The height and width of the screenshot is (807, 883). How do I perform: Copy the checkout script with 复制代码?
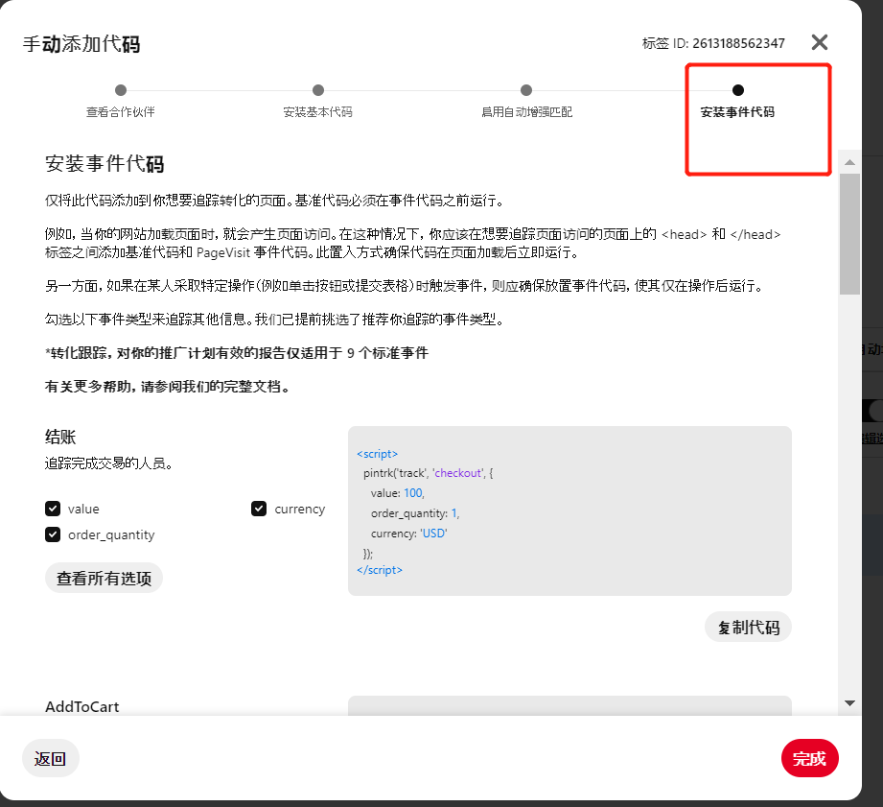point(748,628)
